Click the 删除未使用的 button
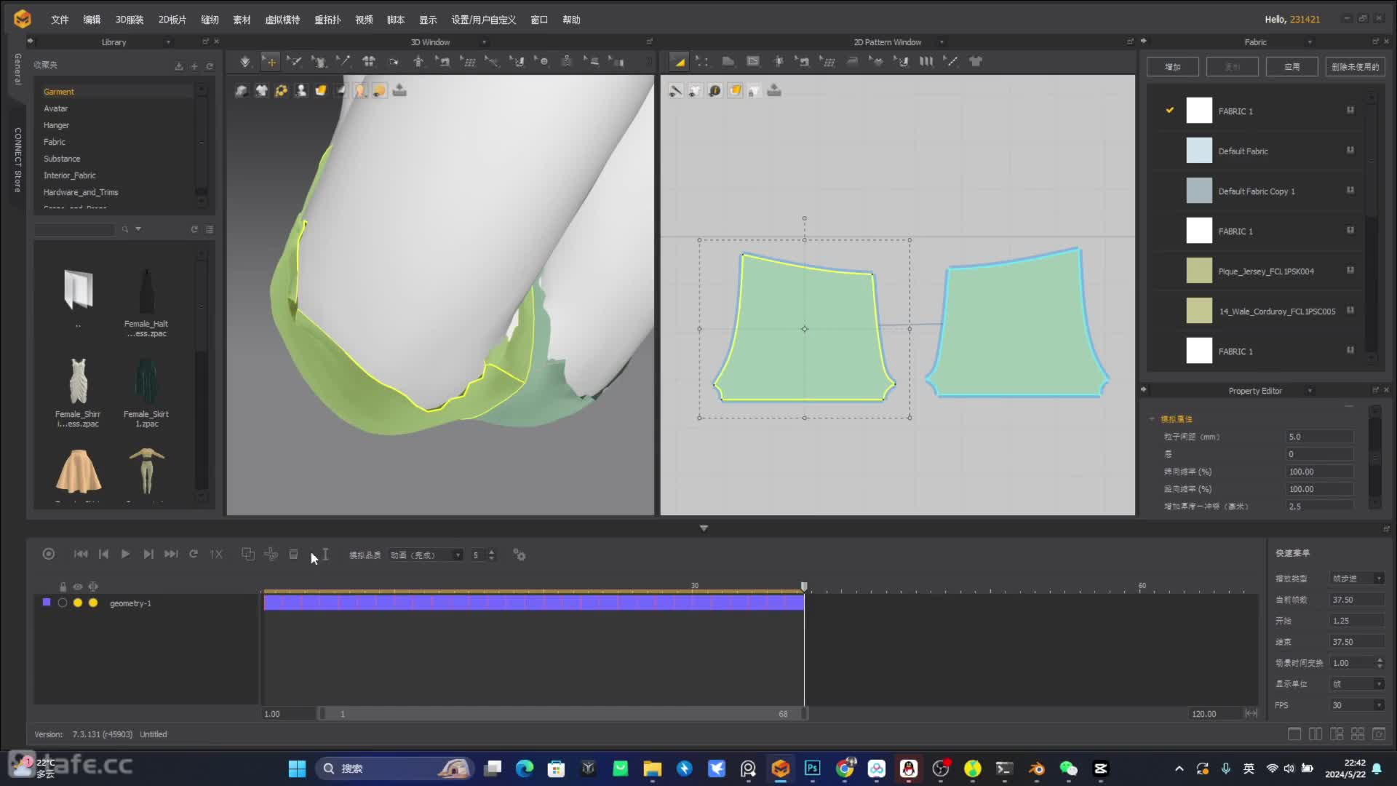 click(x=1355, y=67)
